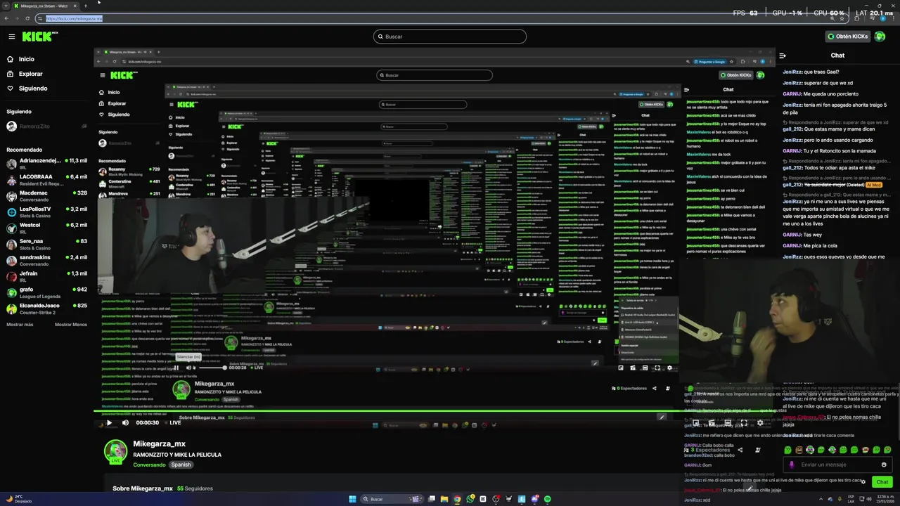This screenshot has height=506, width=900.
Task: Open emoji picker in message box
Action: coord(884,465)
